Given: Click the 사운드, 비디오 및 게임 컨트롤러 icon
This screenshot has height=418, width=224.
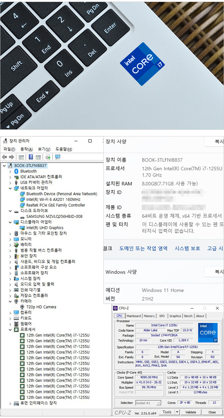Looking at the screenshot, I should (16, 261).
